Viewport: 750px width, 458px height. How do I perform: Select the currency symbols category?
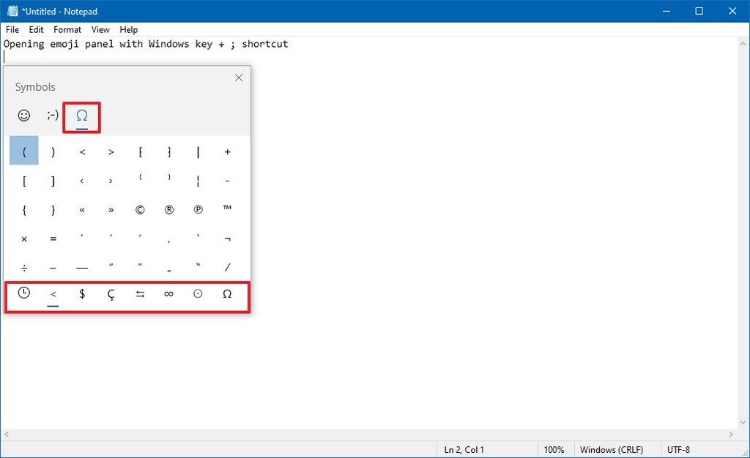tap(81, 294)
